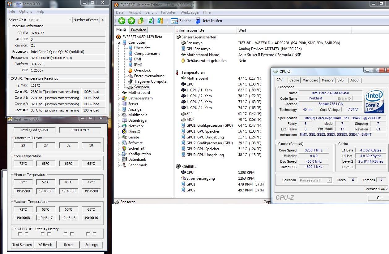Click the green Back arrow in EVEREST toolbar
Screen dimensions: 389x254
(x=122, y=21)
